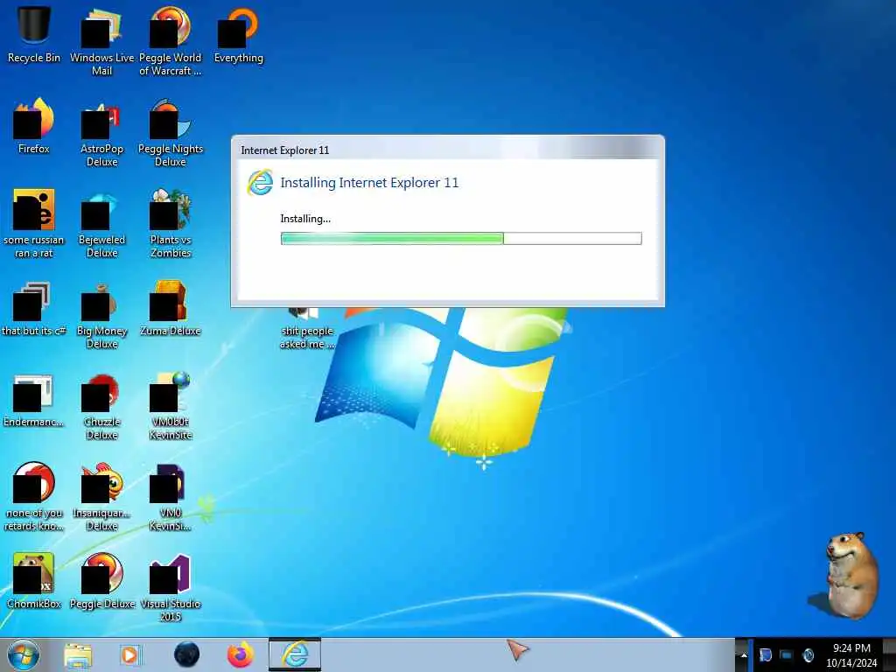Select AstroPop Deluxe desktop icon
The height and width of the screenshot is (672, 896).
[x=101, y=133]
